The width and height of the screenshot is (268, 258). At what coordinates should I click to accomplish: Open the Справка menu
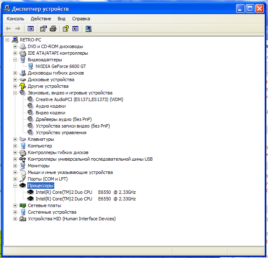pyautogui.click(x=81, y=19)
